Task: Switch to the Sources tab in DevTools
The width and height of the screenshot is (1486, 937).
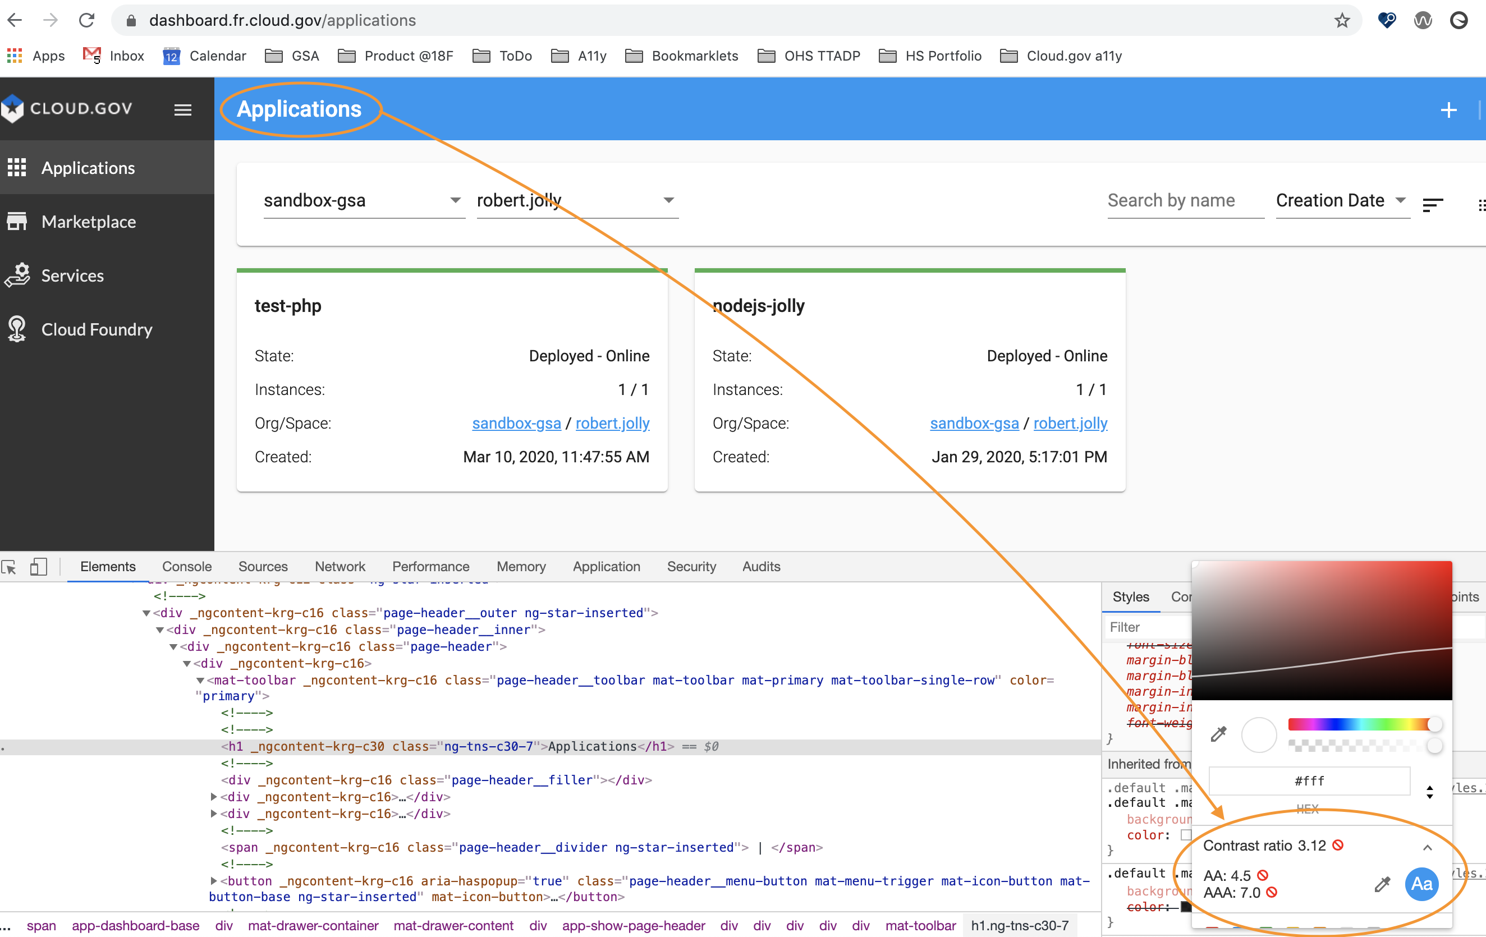Action: click(263, 566)
